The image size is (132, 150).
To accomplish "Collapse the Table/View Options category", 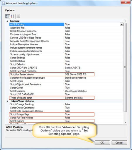I will pos(7,101).
